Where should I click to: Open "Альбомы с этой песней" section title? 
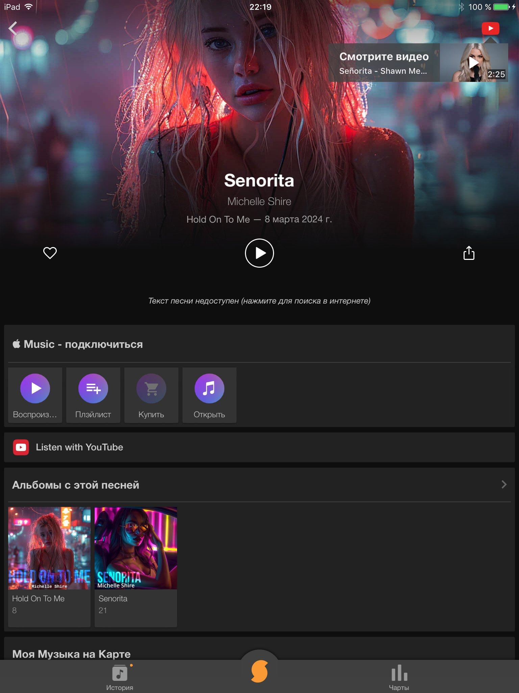[76, 485]
